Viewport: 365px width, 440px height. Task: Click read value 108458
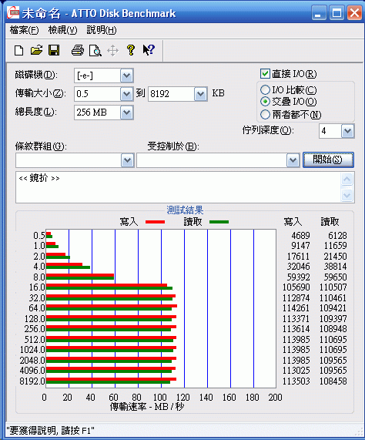coord(333,381)
